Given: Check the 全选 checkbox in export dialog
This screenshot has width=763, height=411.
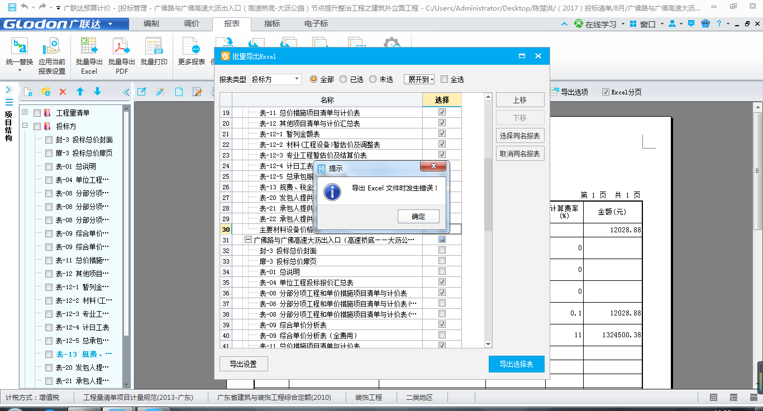Looking at the screenshot, I should click(x=445, y=79).
